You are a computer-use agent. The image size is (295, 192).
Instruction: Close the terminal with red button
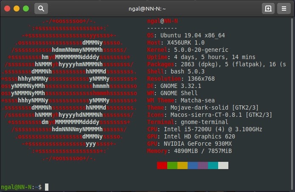(7, 8)
